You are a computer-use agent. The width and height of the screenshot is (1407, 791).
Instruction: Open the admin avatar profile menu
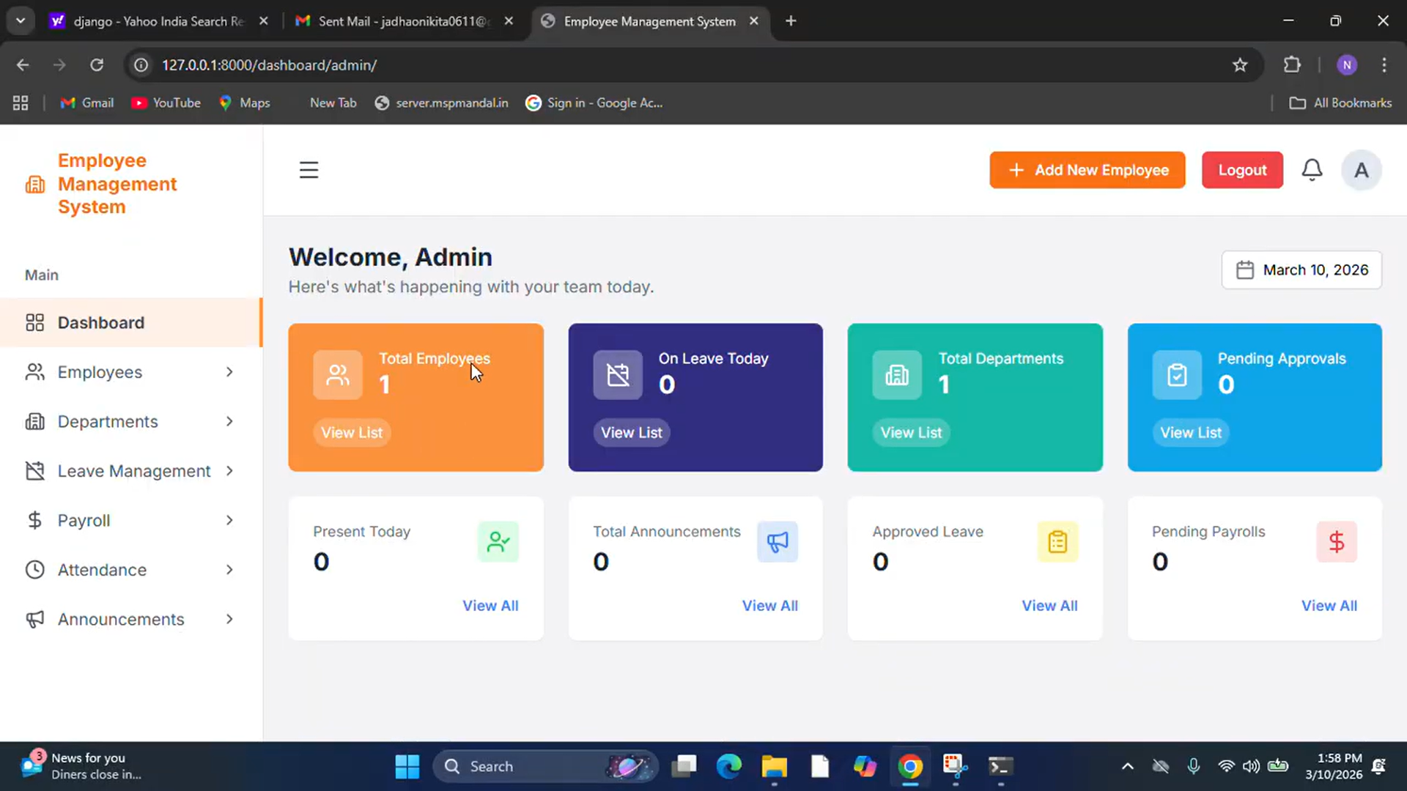click(1361, 170)
